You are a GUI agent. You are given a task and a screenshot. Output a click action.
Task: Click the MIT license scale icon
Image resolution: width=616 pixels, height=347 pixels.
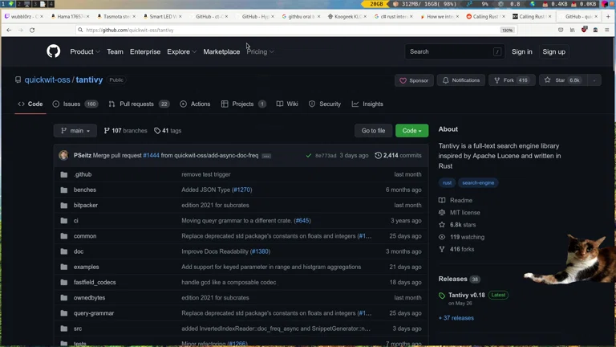[x=442, y=212]
